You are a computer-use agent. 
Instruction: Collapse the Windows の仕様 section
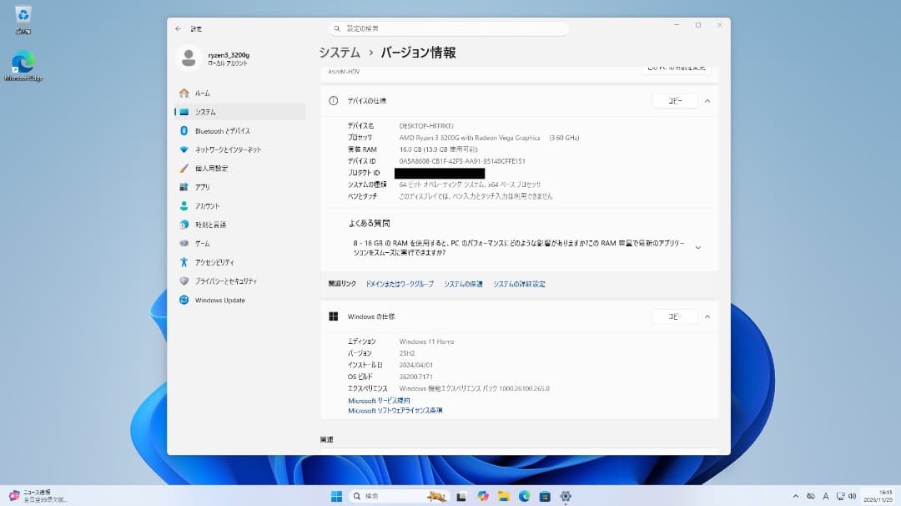[x=707, y=316]
